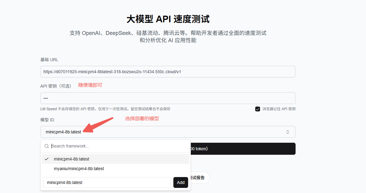Open the Model ID combo box
Screen dimensions: 366x193
pos(168,132)
